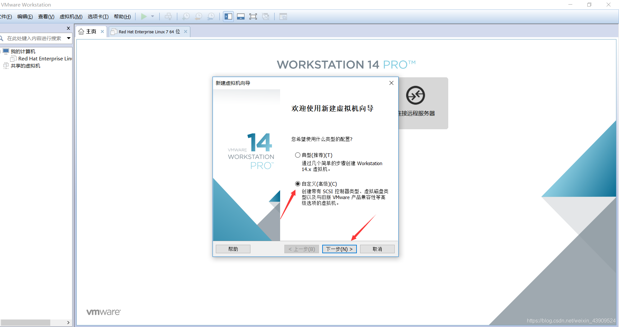Click the Unity mode toolbar icon
Screen dimensions: 619x327
click(x=266, y=16)
